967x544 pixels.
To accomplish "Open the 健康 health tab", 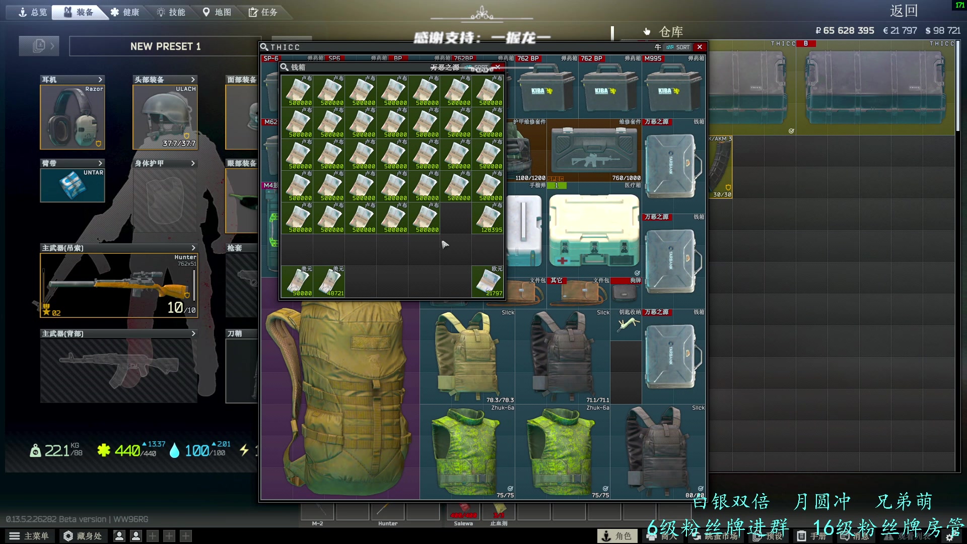I will tap(125, 12).
